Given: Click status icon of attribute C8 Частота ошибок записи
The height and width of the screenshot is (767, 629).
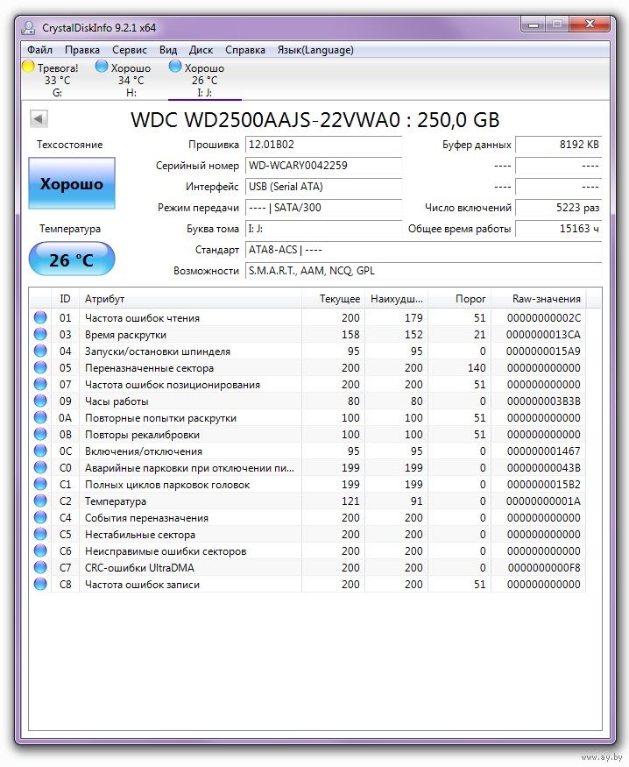Looking at the screenshot, I should (40, 584).
